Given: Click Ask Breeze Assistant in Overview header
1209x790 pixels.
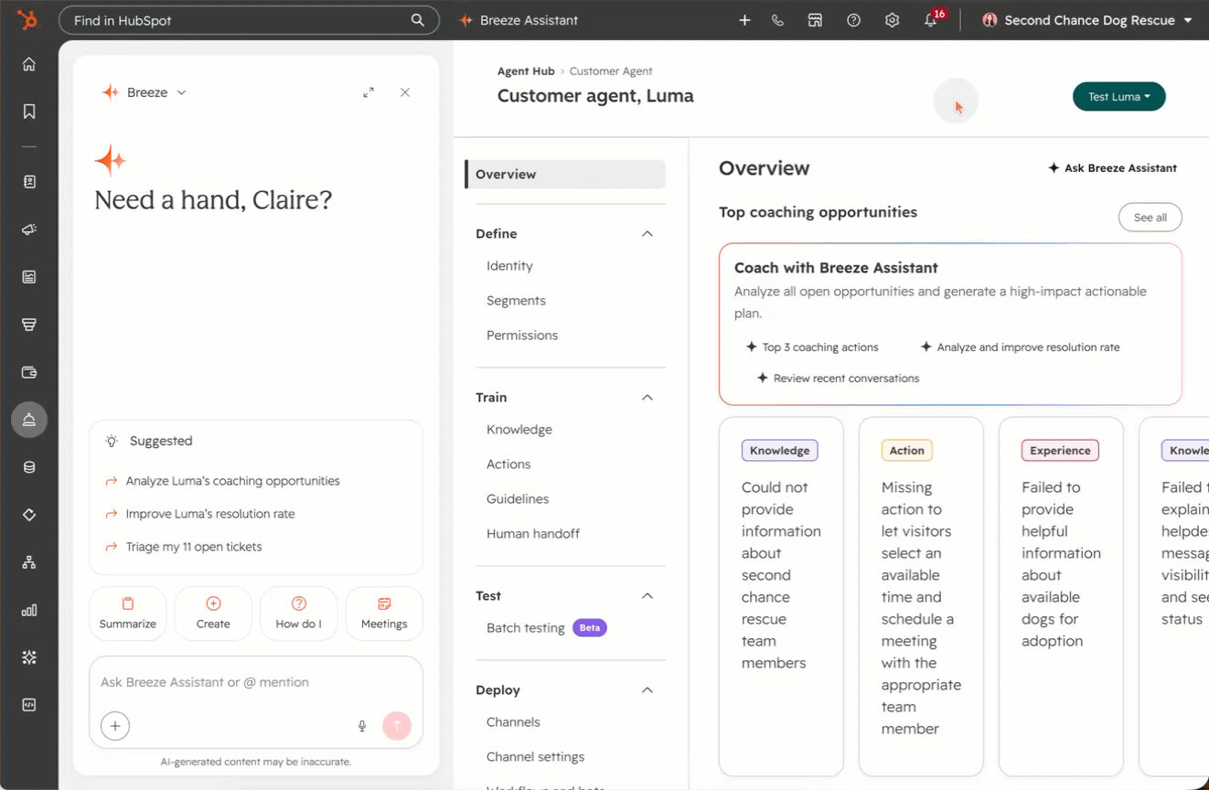Looking at the screenshot, I should point(1113,168).
